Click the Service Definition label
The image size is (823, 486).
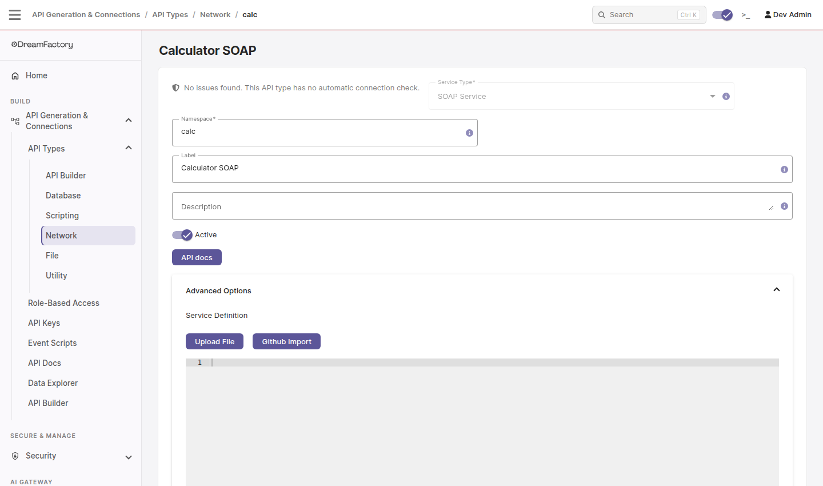tap(217, 316)
